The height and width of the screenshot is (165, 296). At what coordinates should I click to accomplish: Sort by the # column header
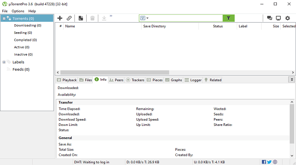pos(61,26)
